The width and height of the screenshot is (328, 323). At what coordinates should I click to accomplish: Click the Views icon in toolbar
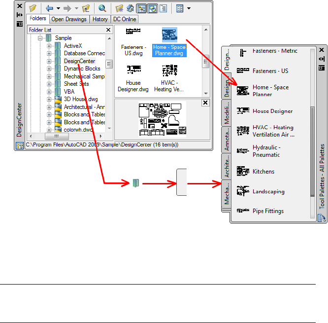180,8
